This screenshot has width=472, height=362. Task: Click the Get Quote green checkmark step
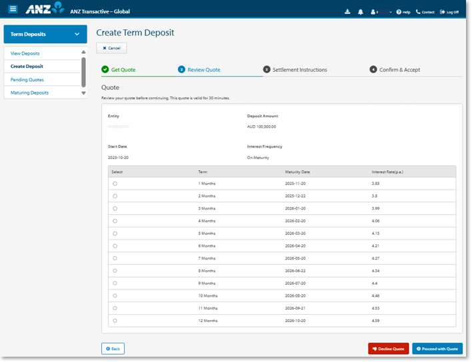pos(105,69)
